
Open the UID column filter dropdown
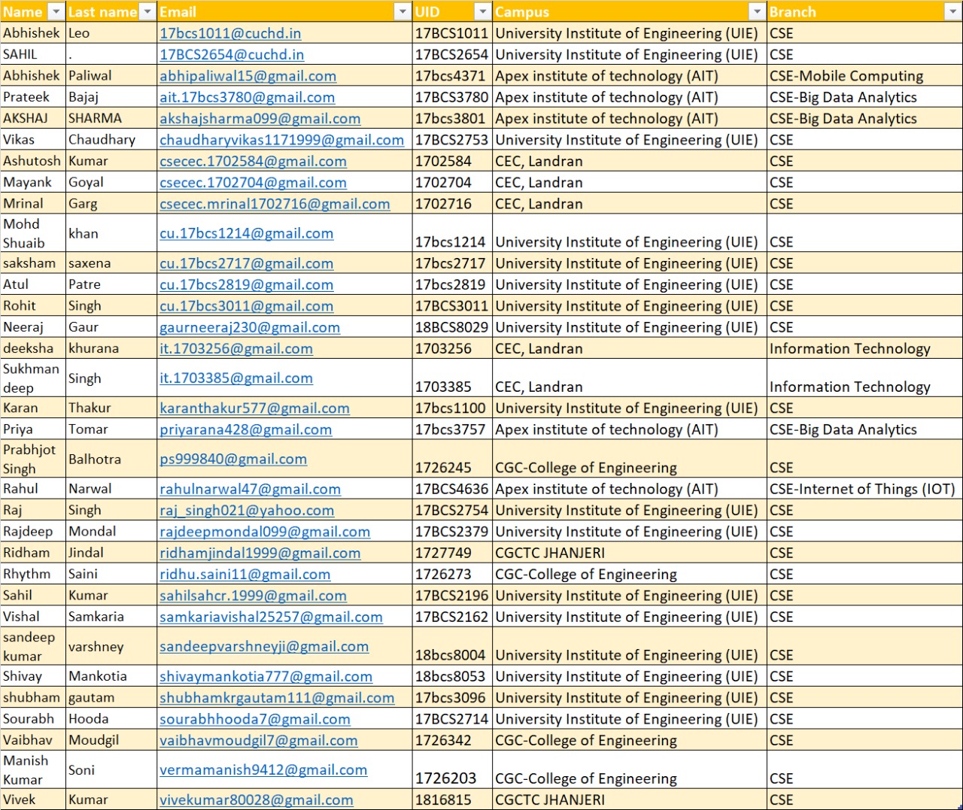tap(482, 12)
